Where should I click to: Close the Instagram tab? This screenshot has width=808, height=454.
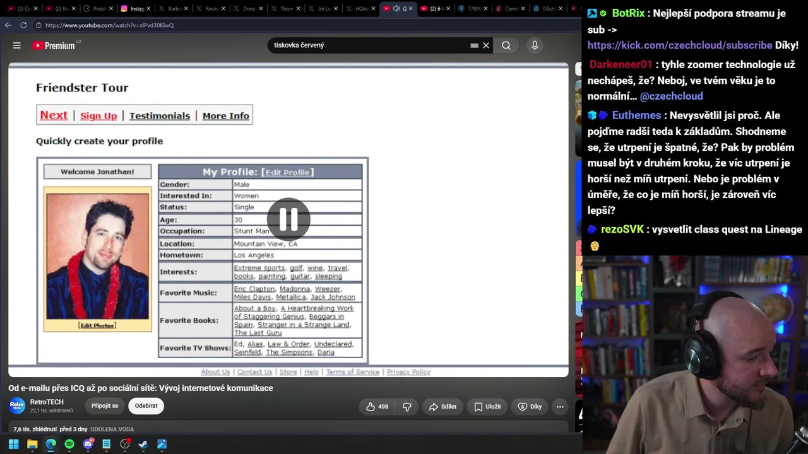148,9
